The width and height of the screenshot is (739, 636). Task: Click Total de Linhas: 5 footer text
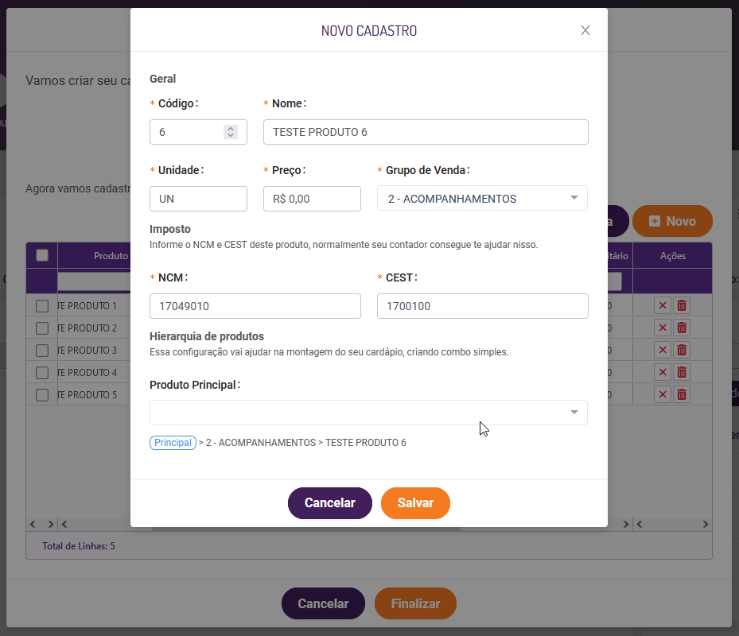(x=79, y=546)
